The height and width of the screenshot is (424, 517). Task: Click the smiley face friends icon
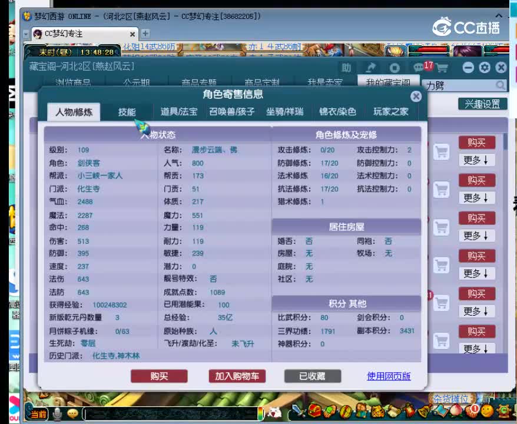click(487, 411)
